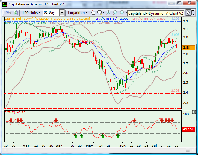Close the RSI panel with X box

click(x=194, y=112)
